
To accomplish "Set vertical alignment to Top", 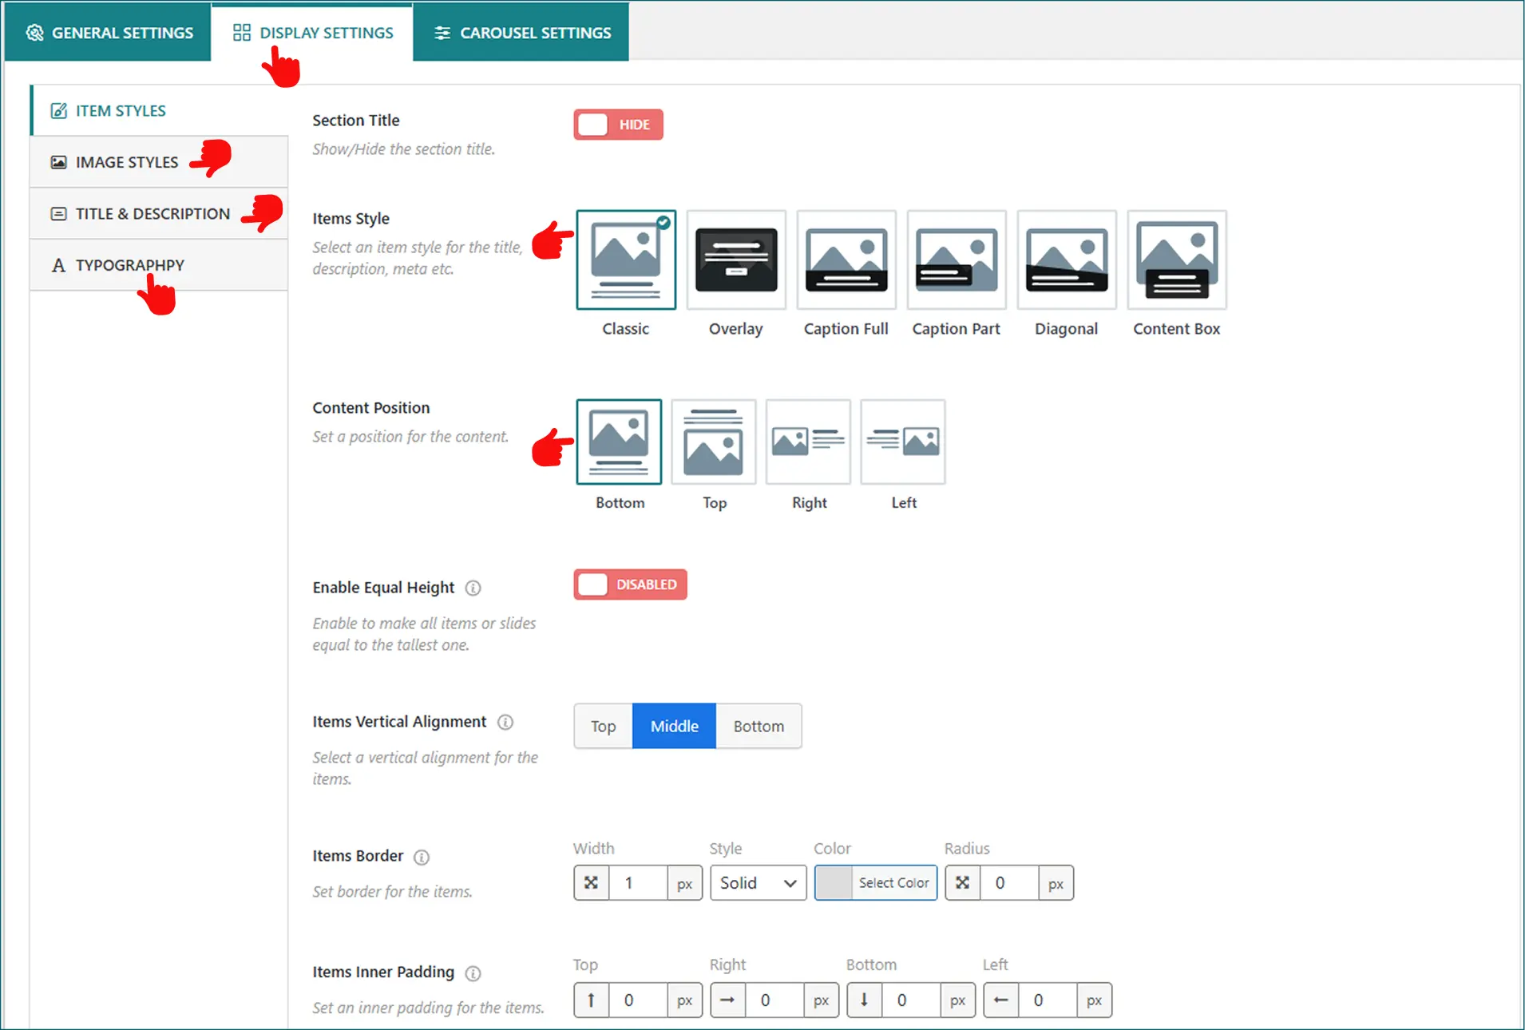I will click(603, 726).
